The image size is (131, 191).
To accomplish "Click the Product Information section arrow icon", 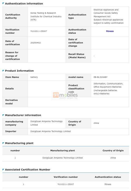I will coord(3,70).
